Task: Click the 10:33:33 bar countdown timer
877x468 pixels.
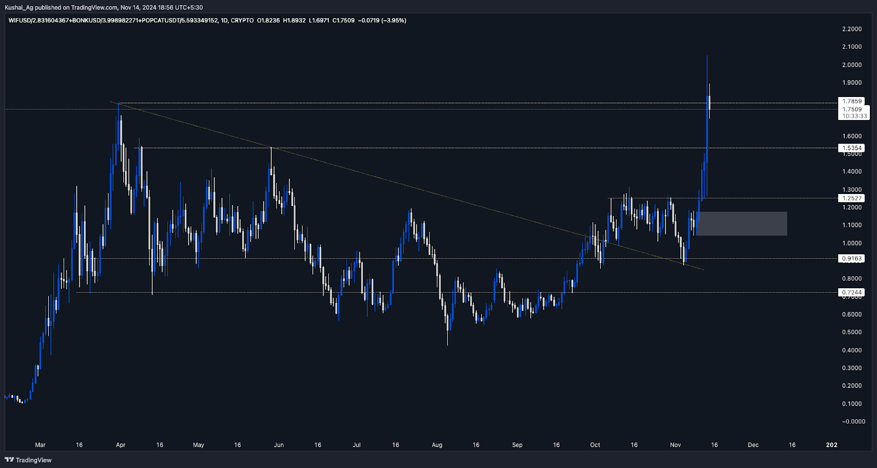Action: pyautogui.click(x=855, y=116)
